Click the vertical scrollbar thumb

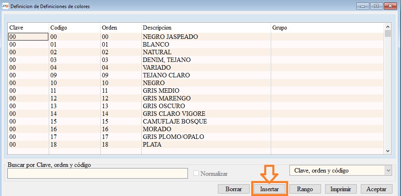(x=388, y=34)
